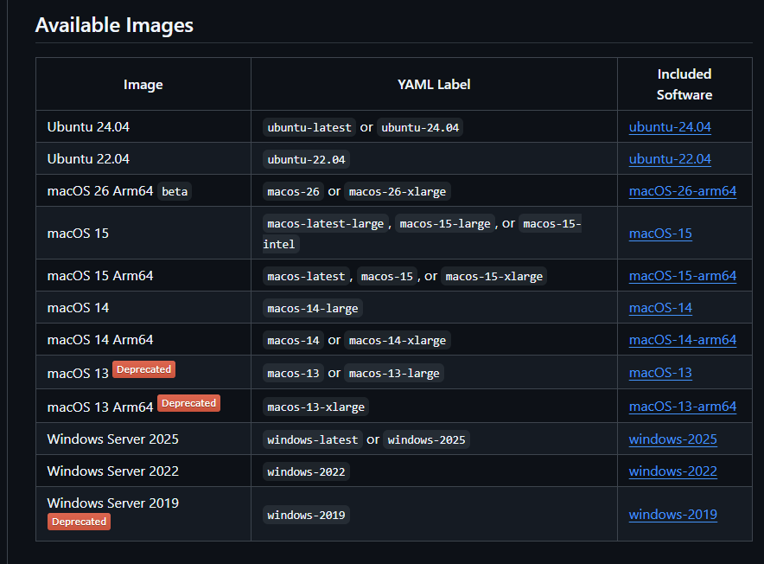Image resolution: width=764 pixels, height=564 pixels.
Task: Click the windows-2019 code label
Action: (306, 515)
